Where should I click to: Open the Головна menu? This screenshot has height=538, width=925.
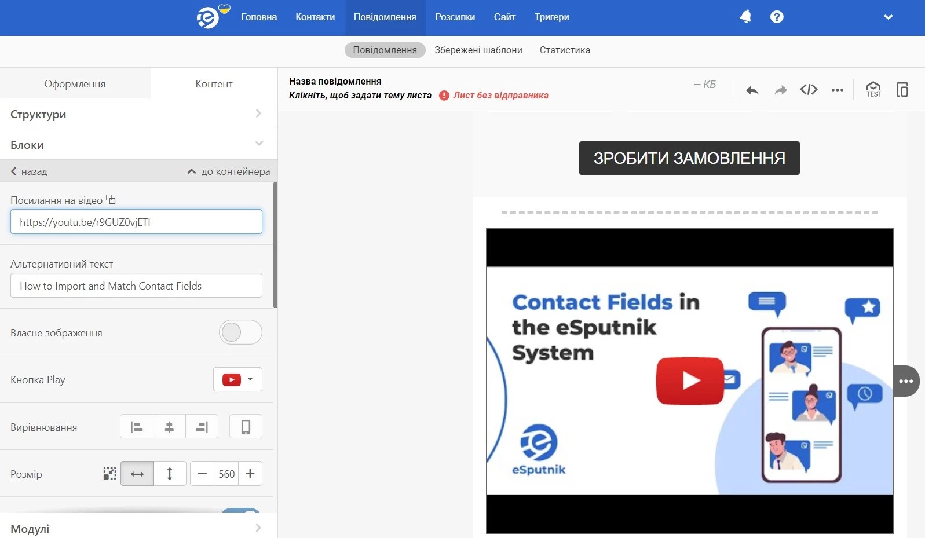259,17
